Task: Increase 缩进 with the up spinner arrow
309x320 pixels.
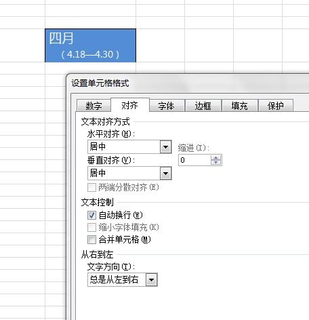Action: point(216,157)
